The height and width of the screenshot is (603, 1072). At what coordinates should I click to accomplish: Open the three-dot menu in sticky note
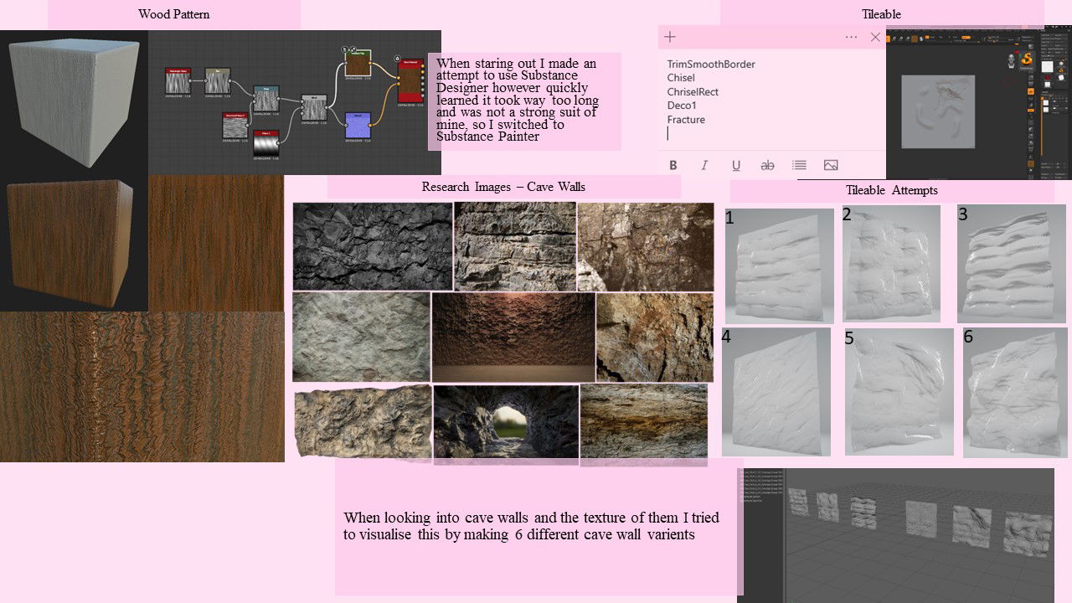coord(851,37)
